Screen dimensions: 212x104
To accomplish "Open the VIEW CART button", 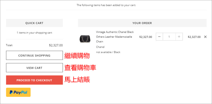I will (34, 68).
